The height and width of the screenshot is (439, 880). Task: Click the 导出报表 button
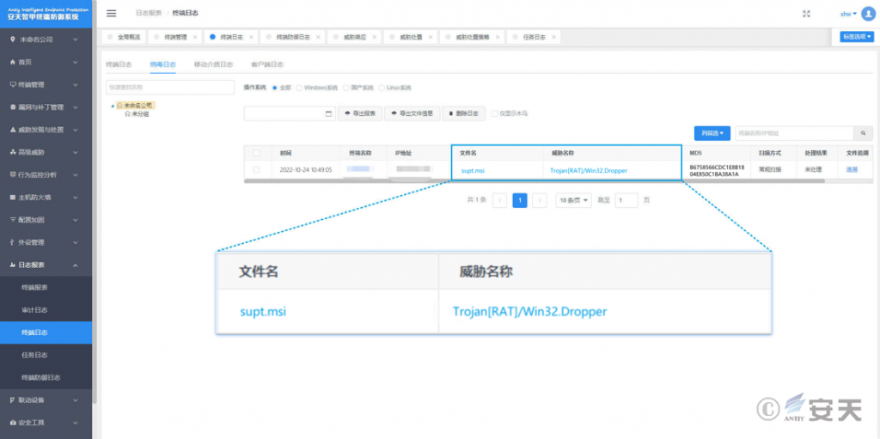[x=359, y=113]
